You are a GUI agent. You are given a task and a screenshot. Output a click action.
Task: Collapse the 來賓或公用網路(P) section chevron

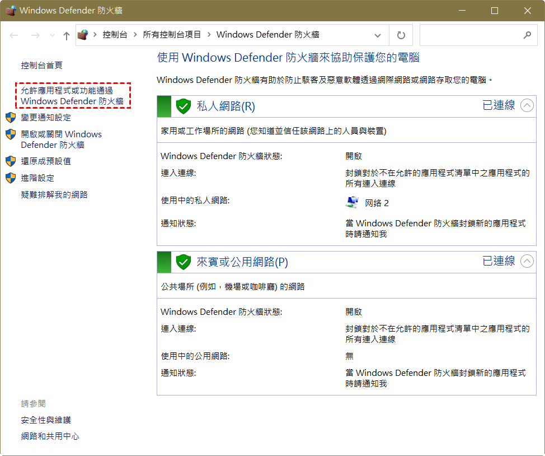(x=527, y=261)
